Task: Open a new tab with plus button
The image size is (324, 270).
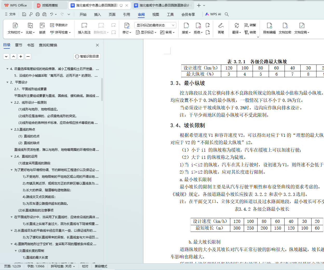Action: tap(199, 5)
